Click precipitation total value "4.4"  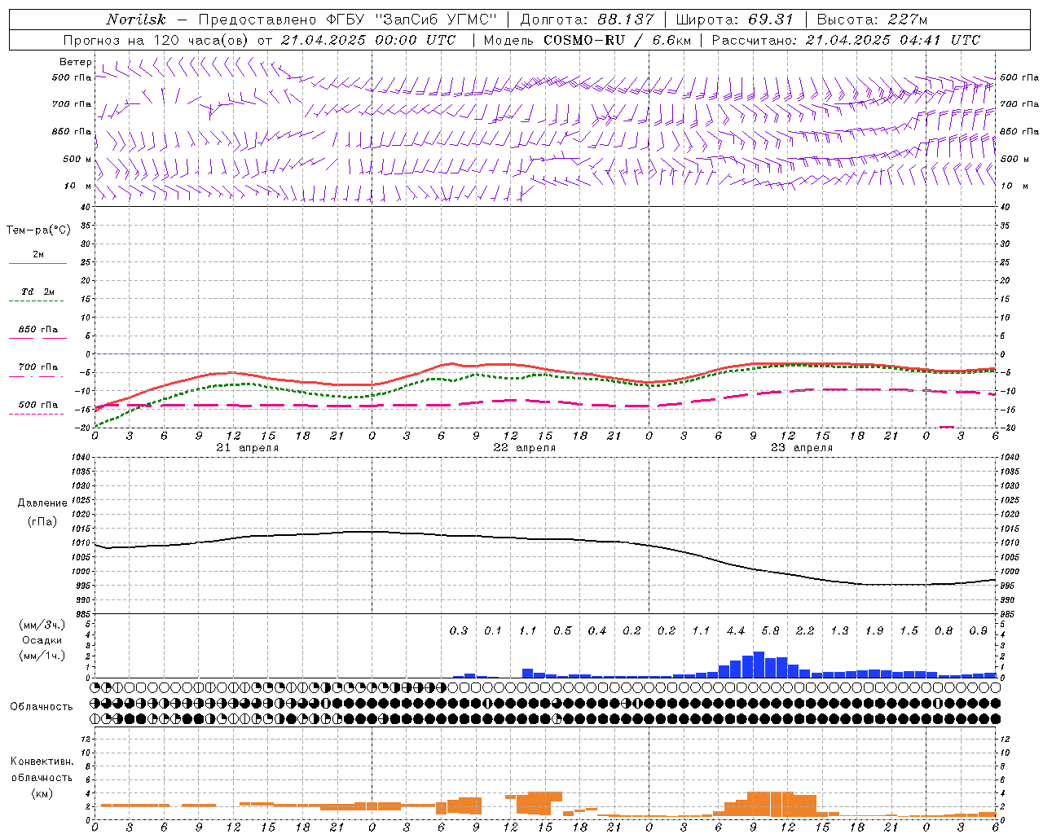coord(736,630)
